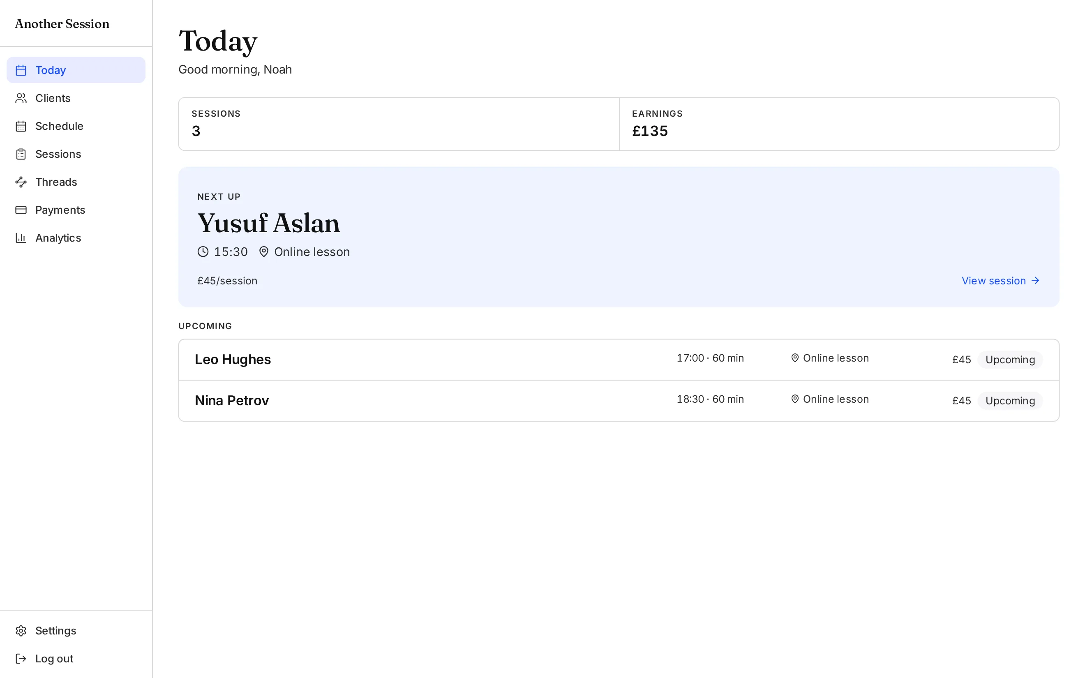Click the Log out arrow icon

(21, 659)
